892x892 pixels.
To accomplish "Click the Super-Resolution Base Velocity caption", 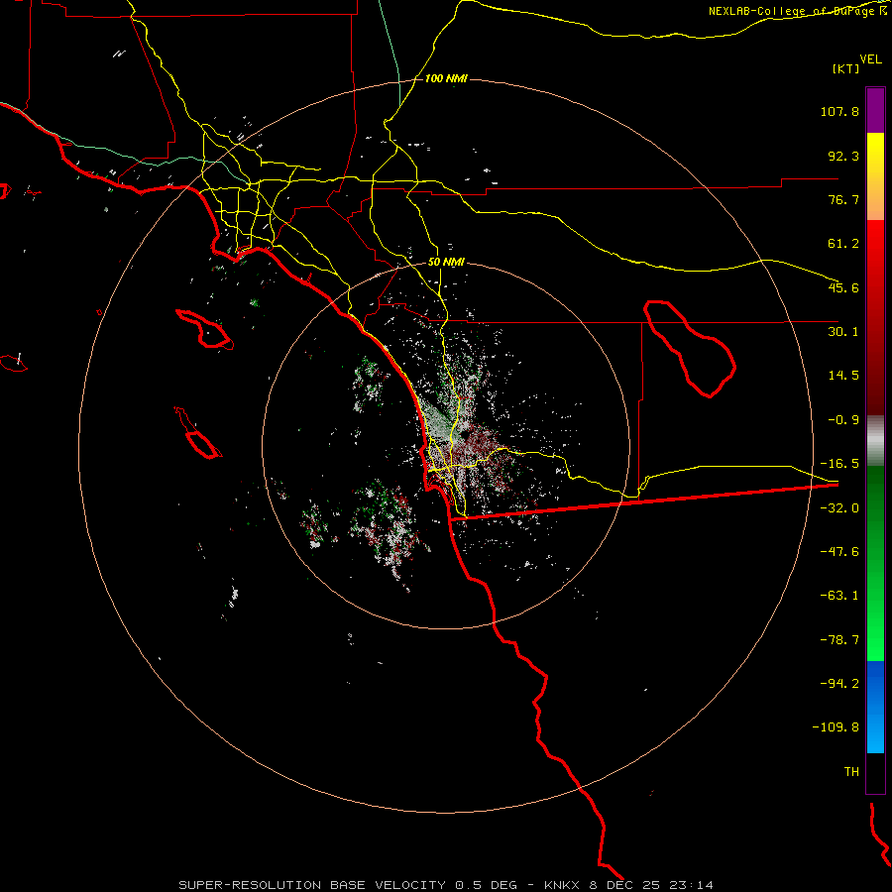I will pyautogui.click(x=445, y=885).
